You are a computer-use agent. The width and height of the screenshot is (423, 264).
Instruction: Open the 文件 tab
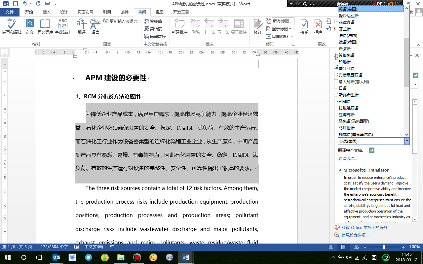pos(10,12)
